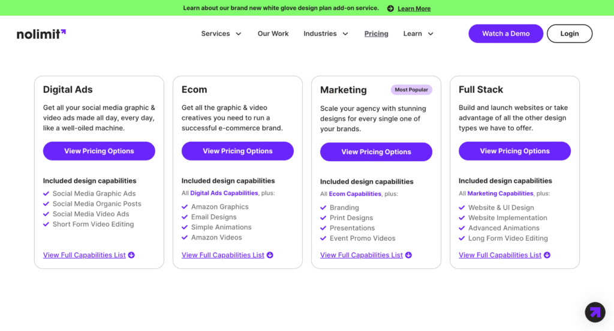Click the nolimit logo
The width and height of the screenshot is (614, 331).
(x=41, y=34)
